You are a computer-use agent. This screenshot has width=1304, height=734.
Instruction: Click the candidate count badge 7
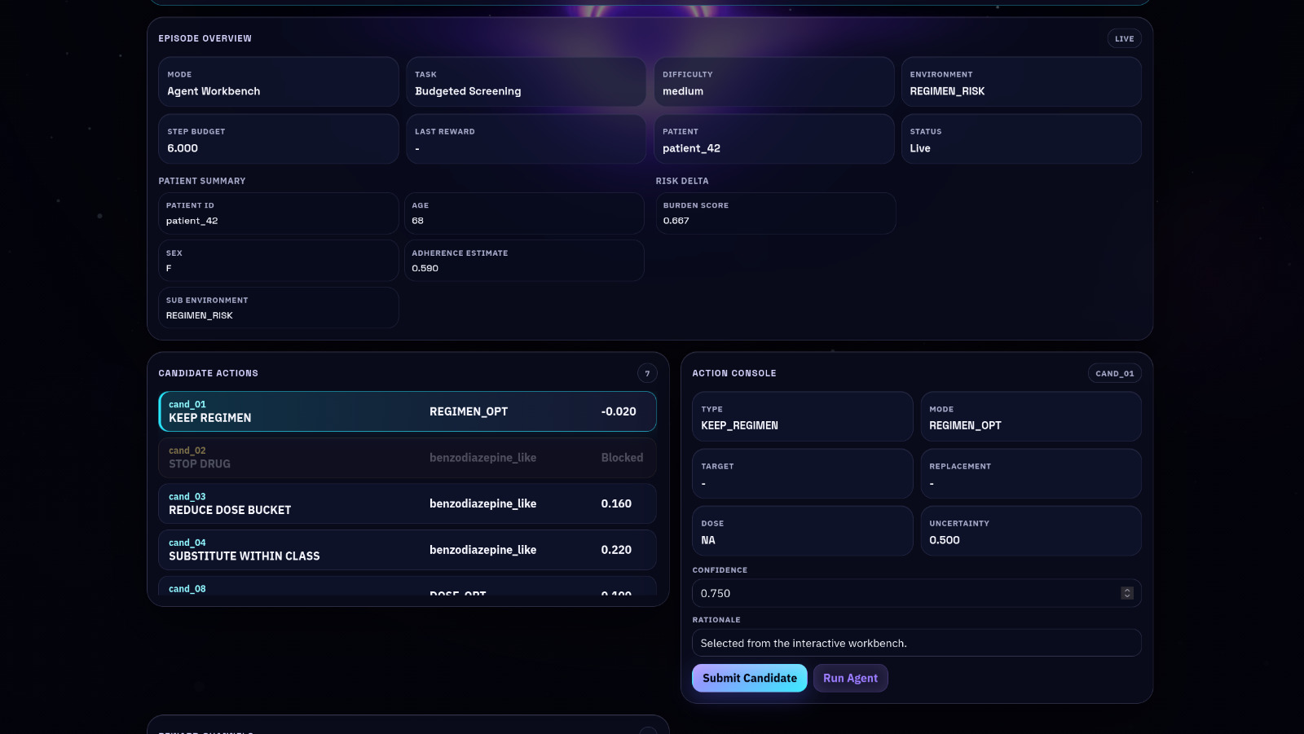647,373
